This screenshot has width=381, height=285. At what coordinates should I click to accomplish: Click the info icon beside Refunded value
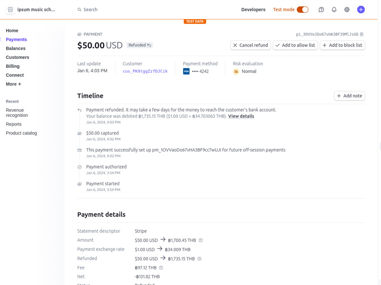[x=200, y=259]
